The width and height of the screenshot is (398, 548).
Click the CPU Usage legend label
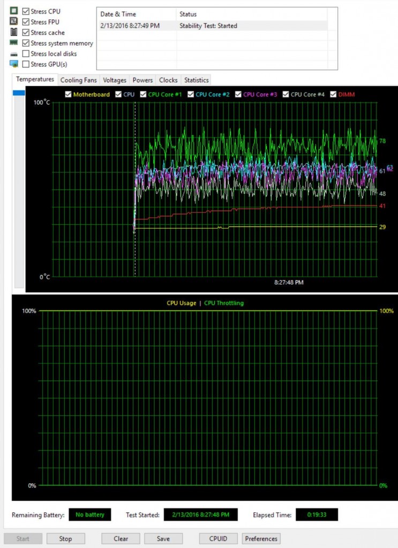[181, 303]
